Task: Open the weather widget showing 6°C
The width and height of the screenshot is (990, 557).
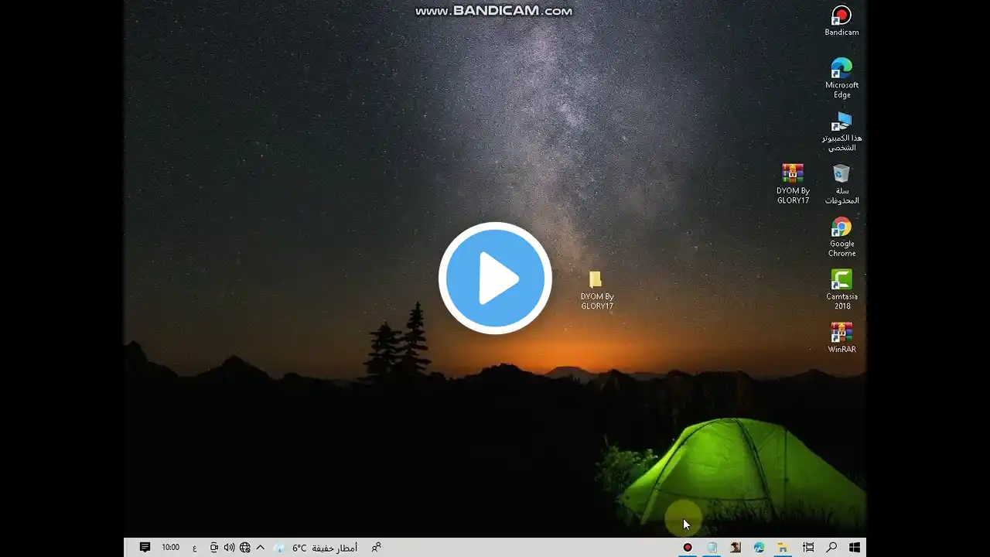Action: click(x=316, y=548)
